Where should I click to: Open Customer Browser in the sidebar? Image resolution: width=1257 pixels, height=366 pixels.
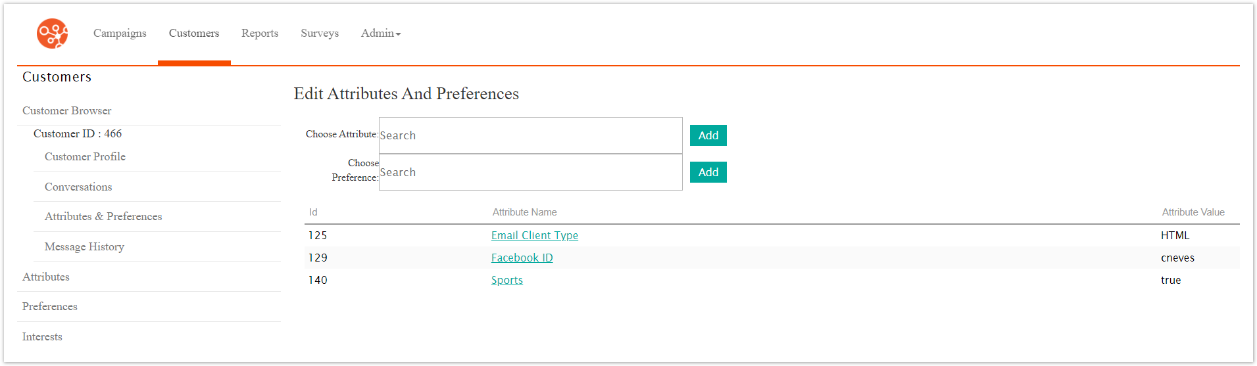[67, 110]
